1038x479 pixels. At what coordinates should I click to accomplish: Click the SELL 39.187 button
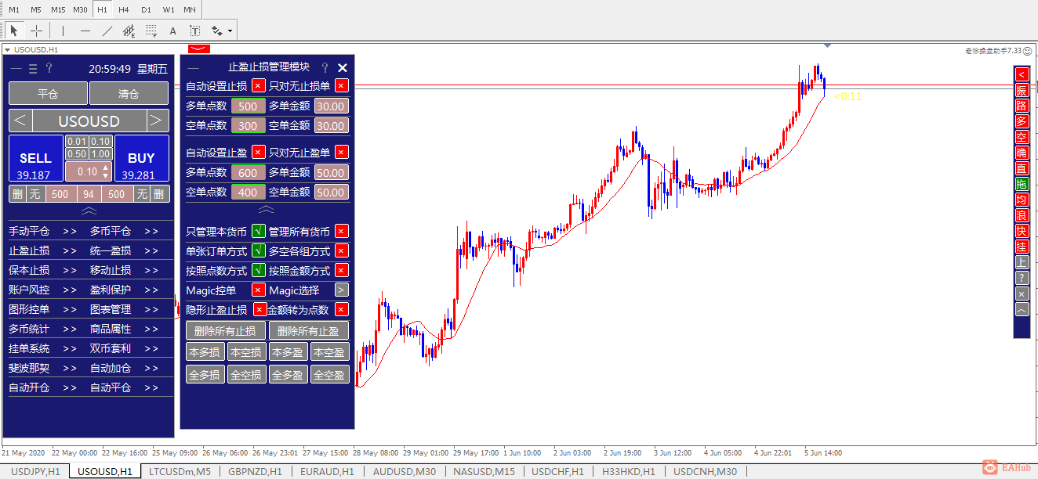point(35,160)
